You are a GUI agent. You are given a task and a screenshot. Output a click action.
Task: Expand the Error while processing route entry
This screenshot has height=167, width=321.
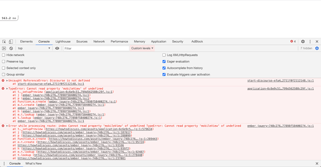(x=7, y=126)
